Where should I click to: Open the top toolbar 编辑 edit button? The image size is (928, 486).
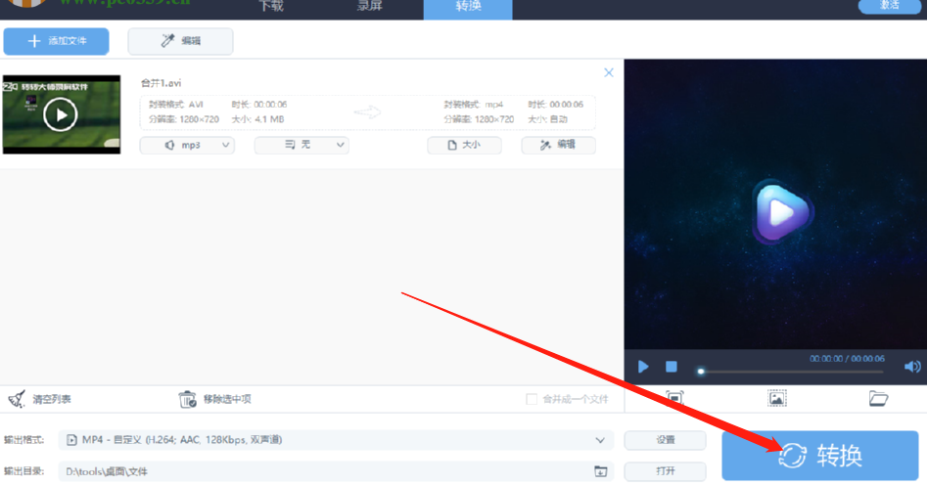180,41
